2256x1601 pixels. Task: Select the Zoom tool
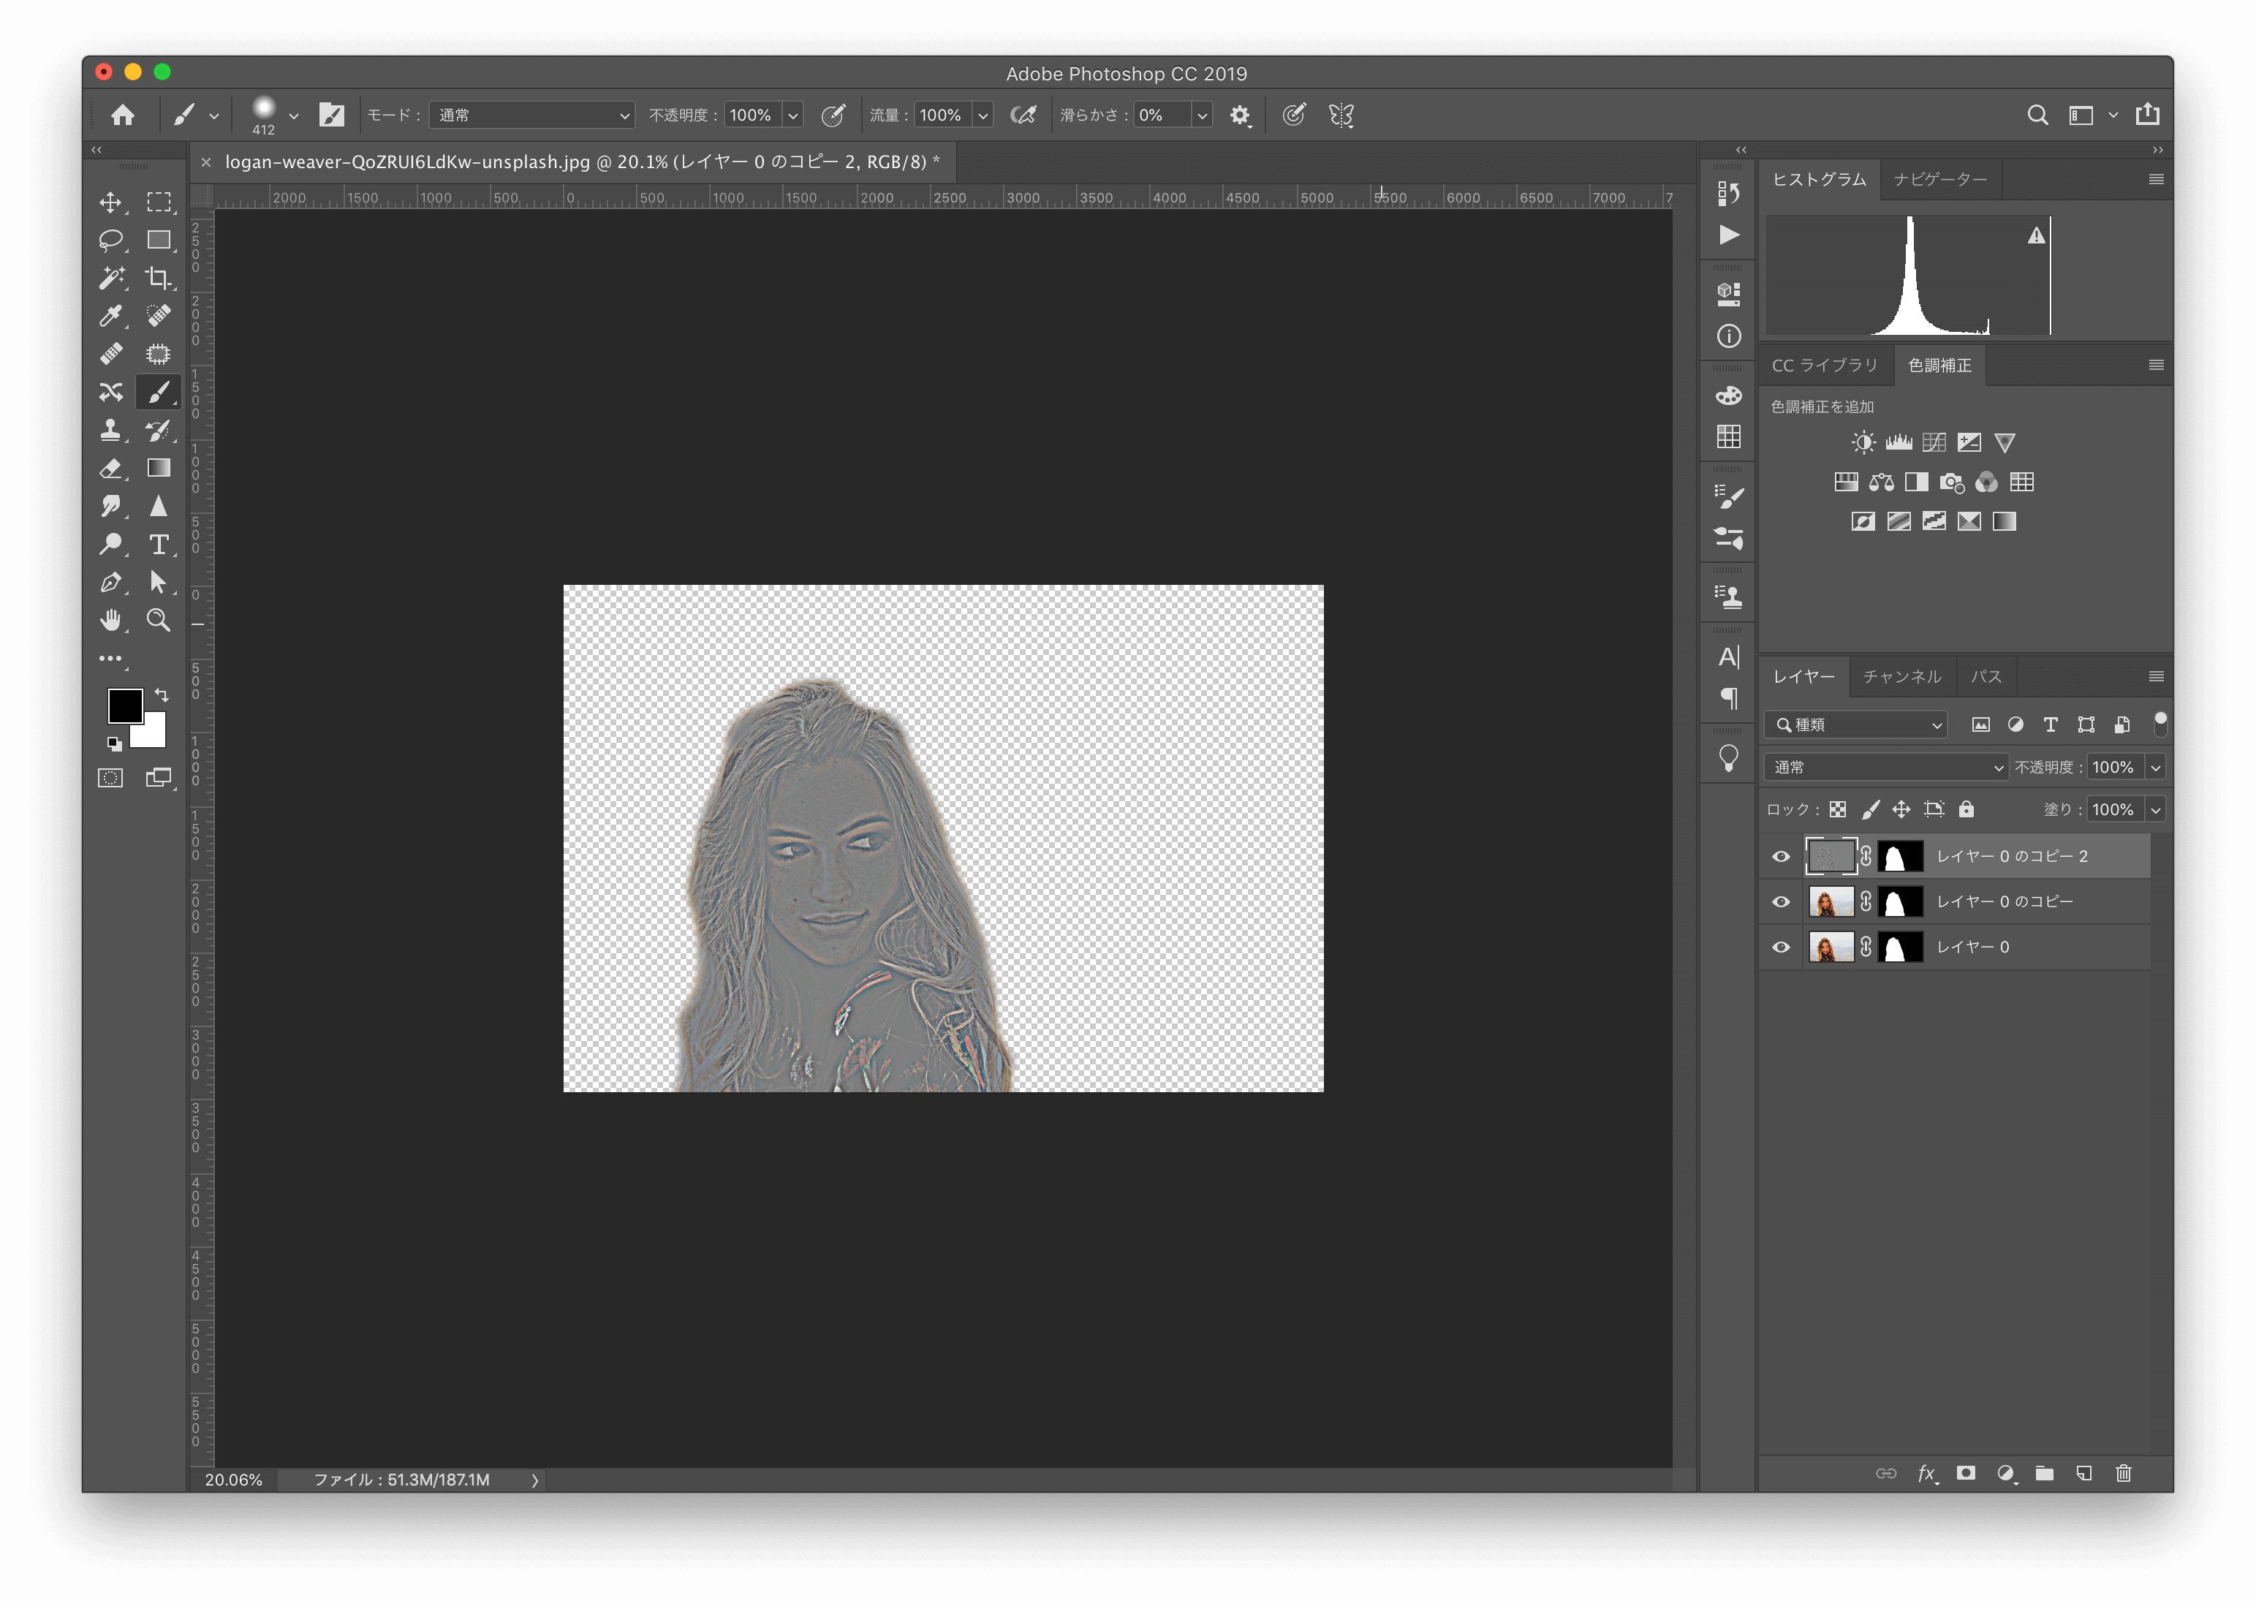158,620
